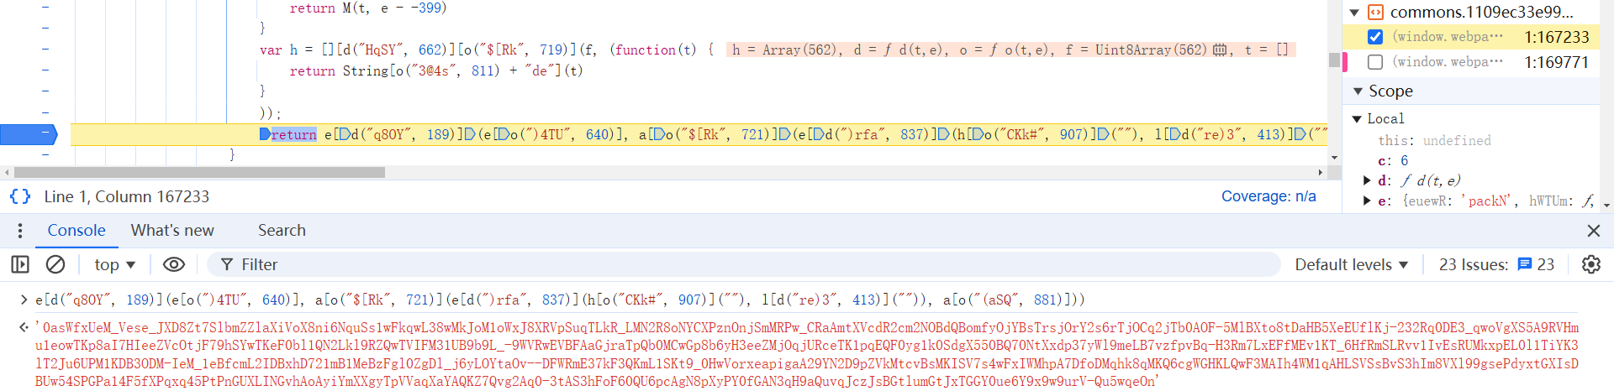This screenshot has height=391, width=1614.
Task: Clear the console
Action: 55,264
